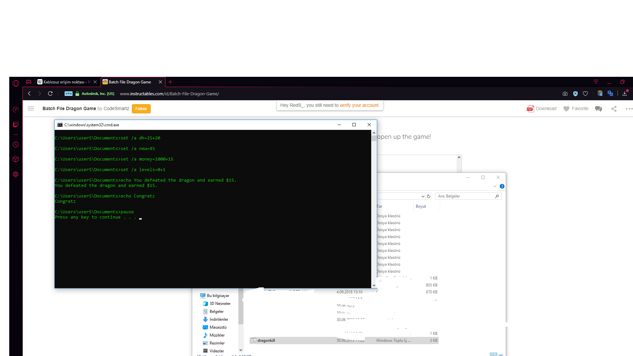This screenshot has height=356, width=633.
Task: Toggle the Opera VPN badge
Action: click(x=69, y=94)
